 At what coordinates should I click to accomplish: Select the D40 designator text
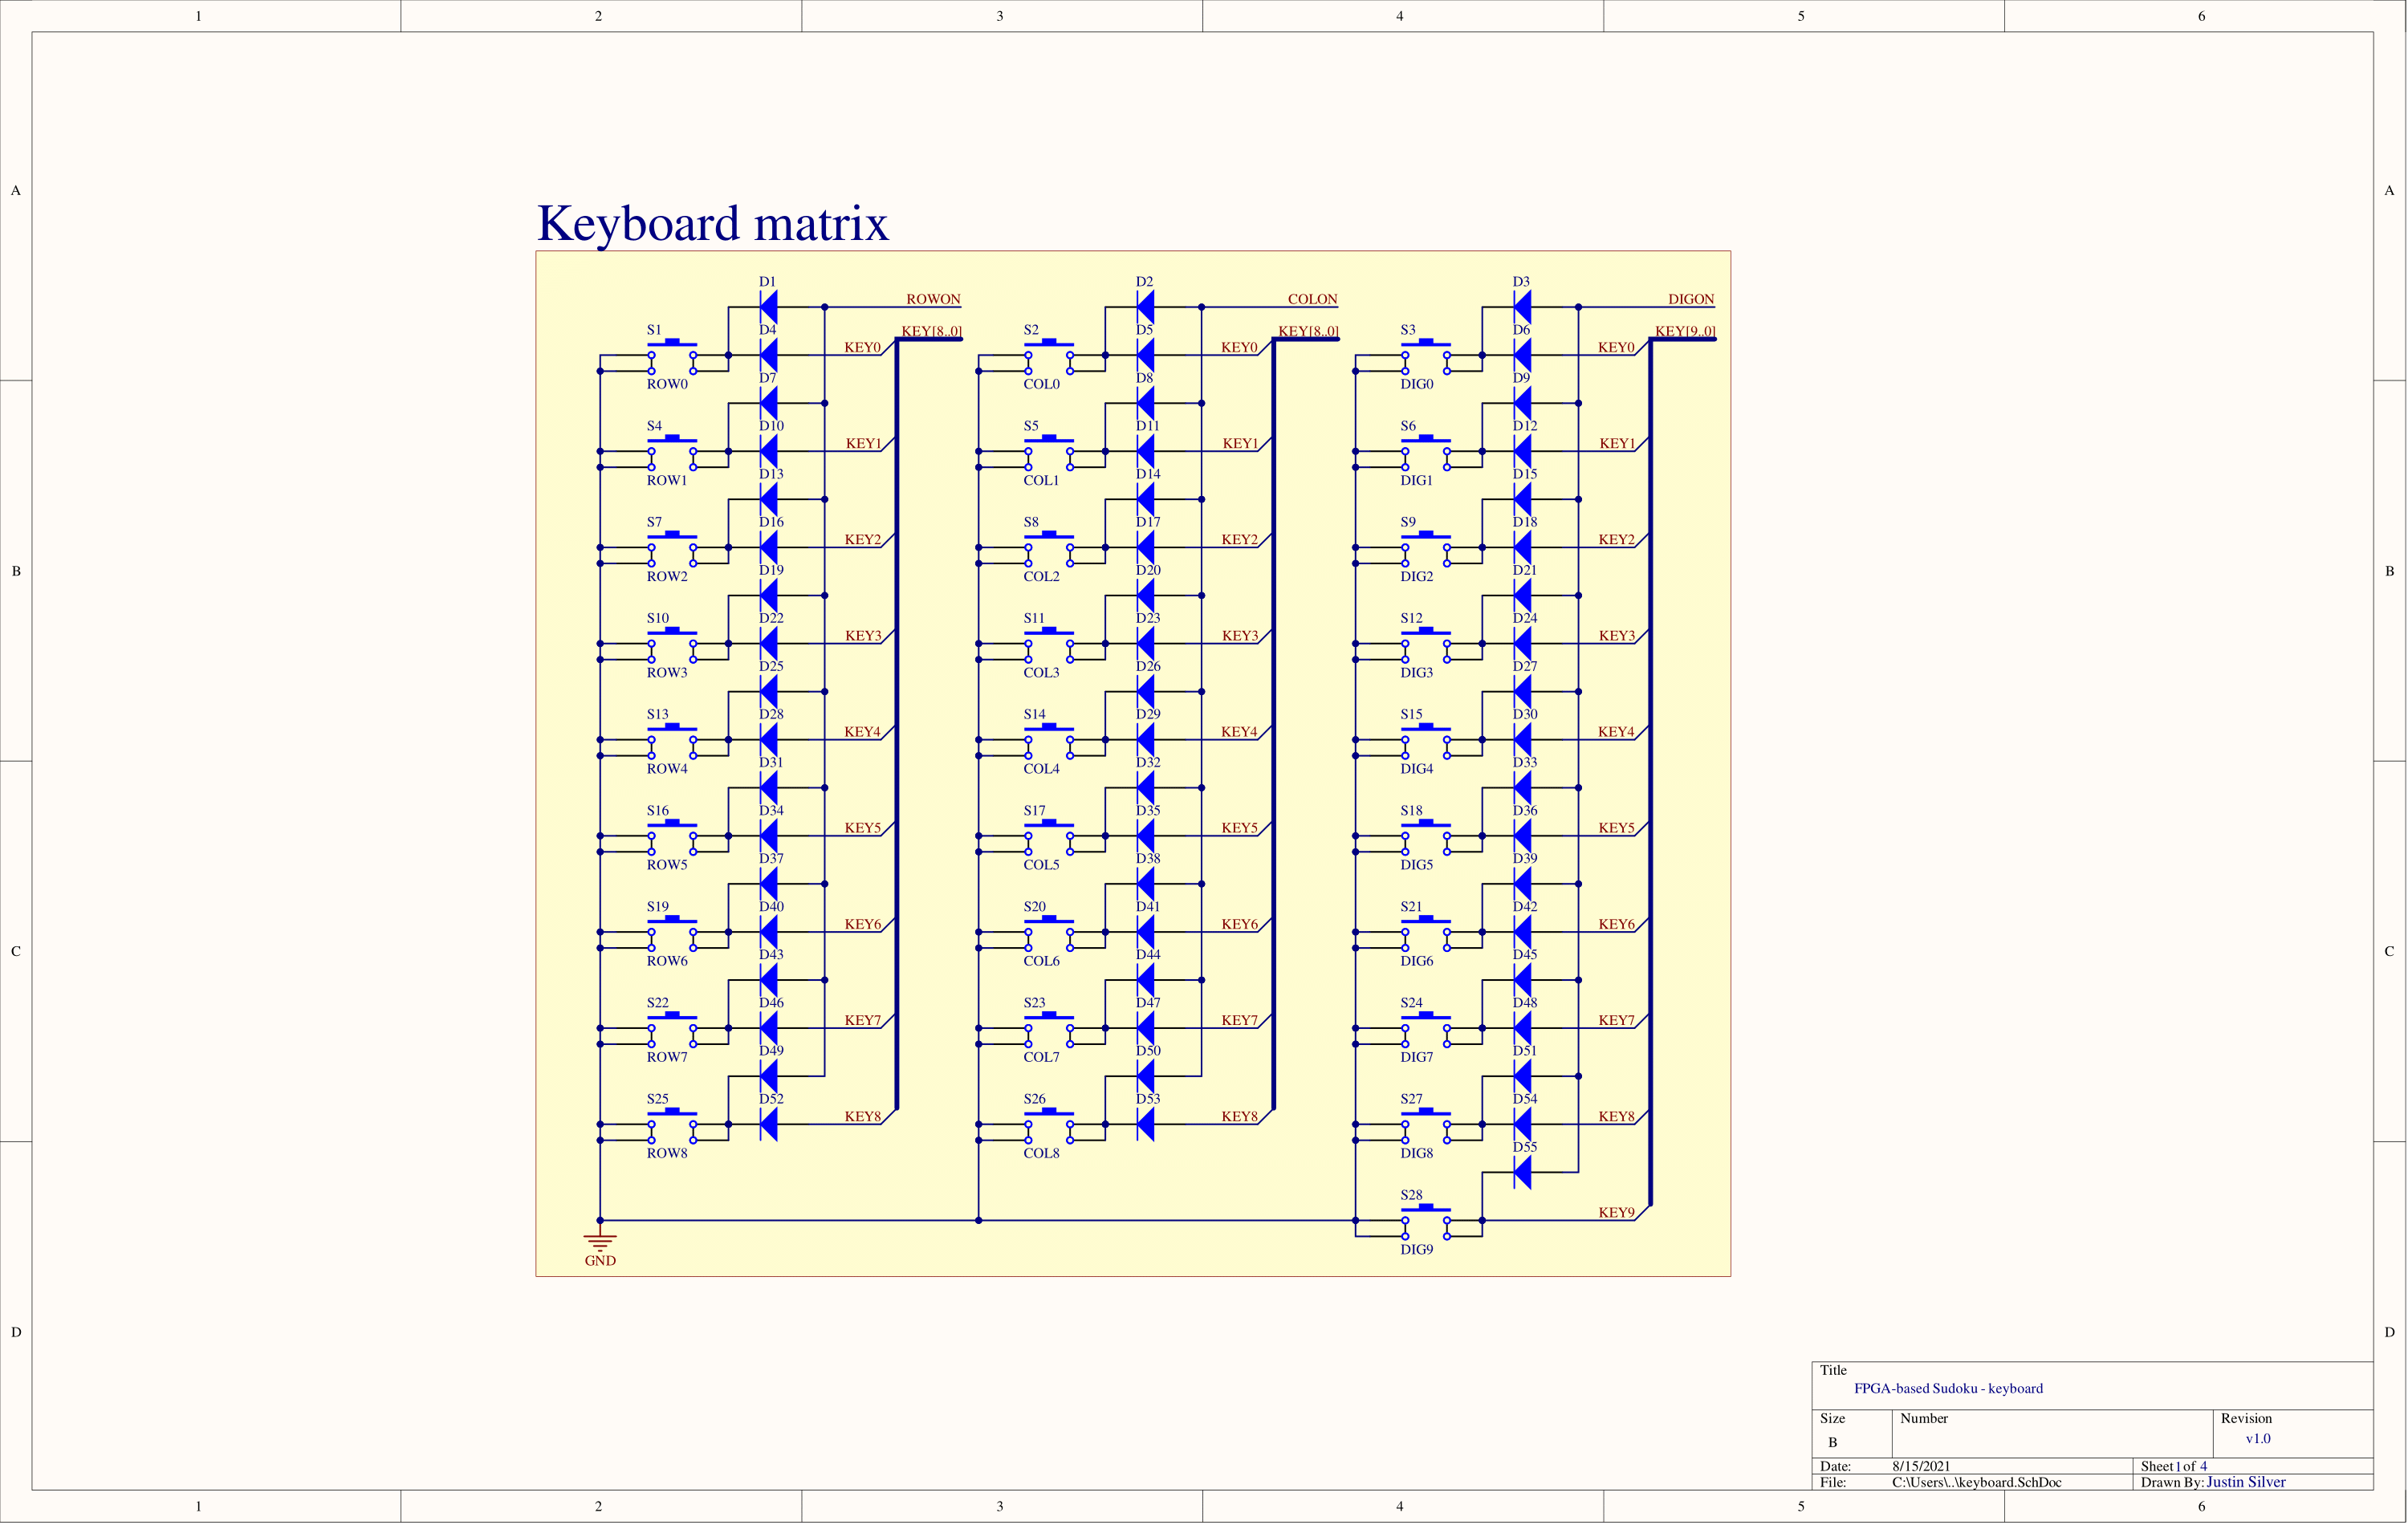771,906
